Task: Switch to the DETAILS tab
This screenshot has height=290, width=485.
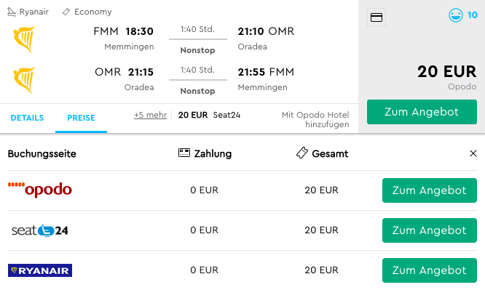Action: (27, 118)
